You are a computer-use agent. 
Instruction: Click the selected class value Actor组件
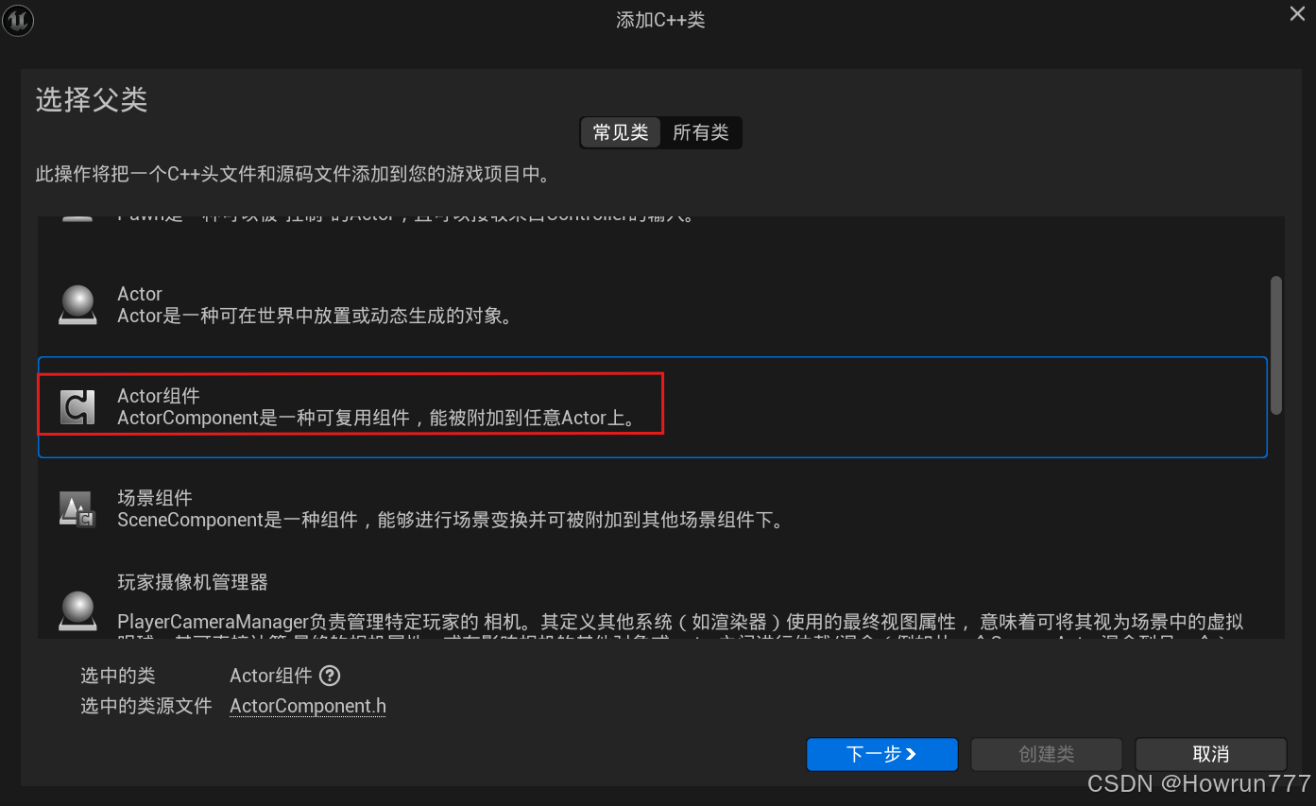[271, 676]
